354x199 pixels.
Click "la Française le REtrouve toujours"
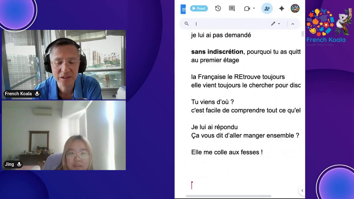pos(238,77)
